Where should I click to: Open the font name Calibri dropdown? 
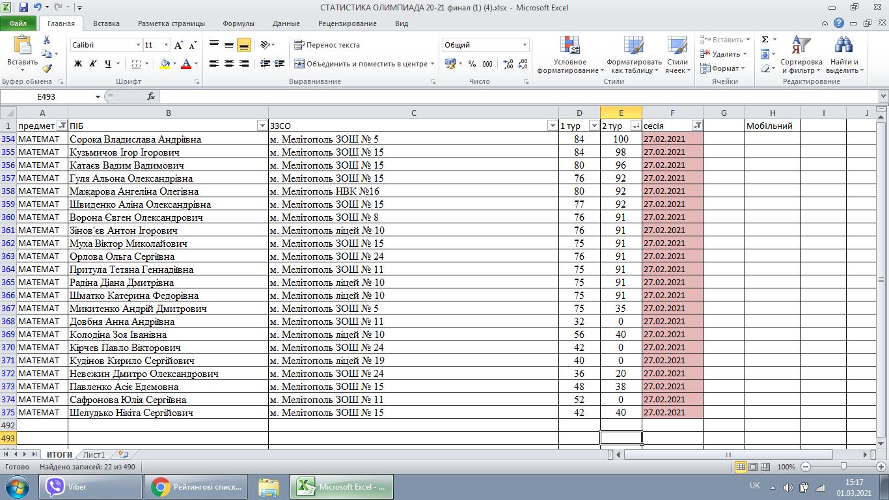(x=138, y=45)
